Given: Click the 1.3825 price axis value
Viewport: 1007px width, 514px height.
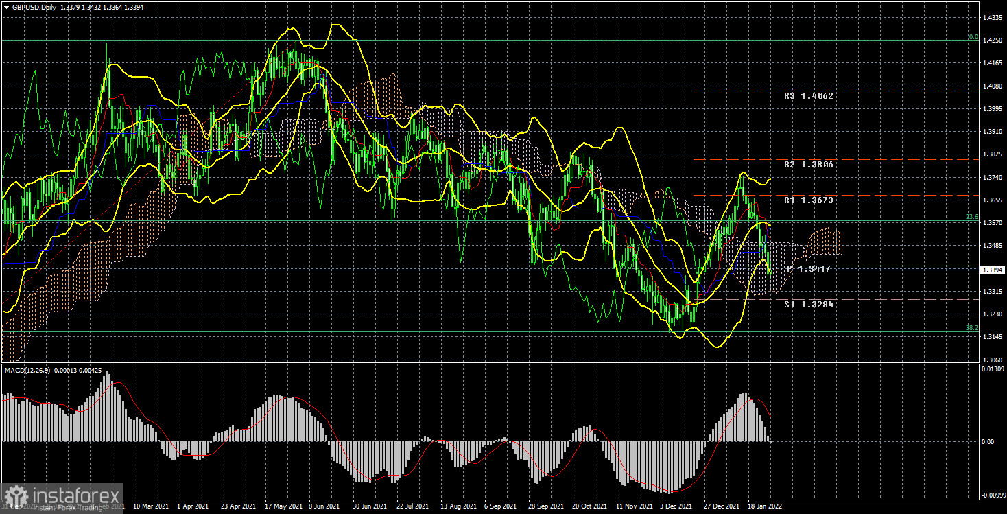Looking at the screenshot, I should coord(992,155).
